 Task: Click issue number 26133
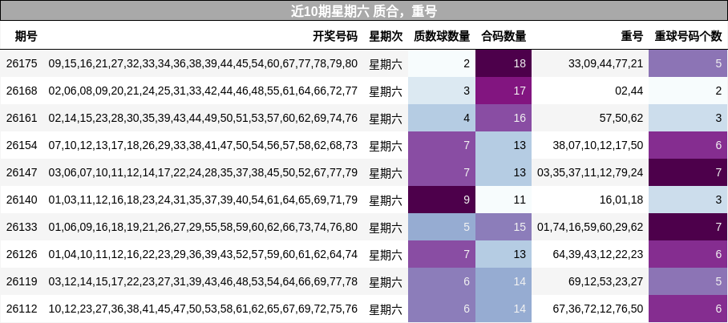(x=22, y=227)
